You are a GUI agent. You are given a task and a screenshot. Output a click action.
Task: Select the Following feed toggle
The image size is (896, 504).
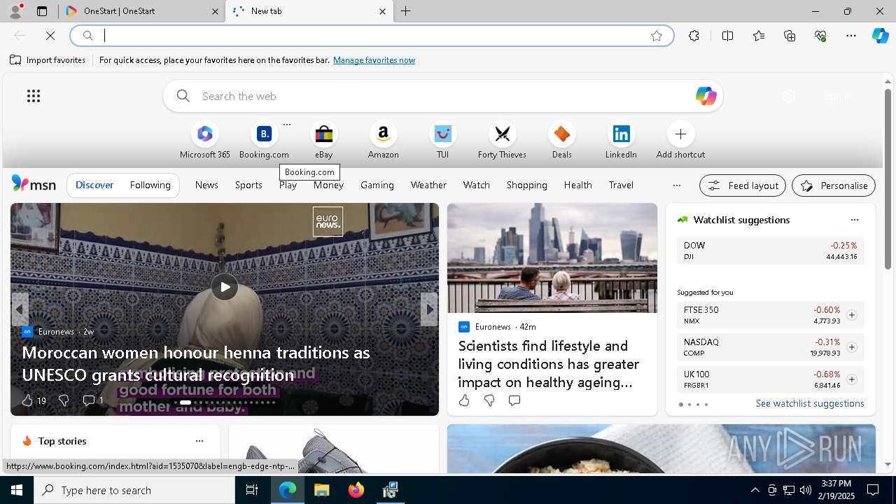[150, 185]
